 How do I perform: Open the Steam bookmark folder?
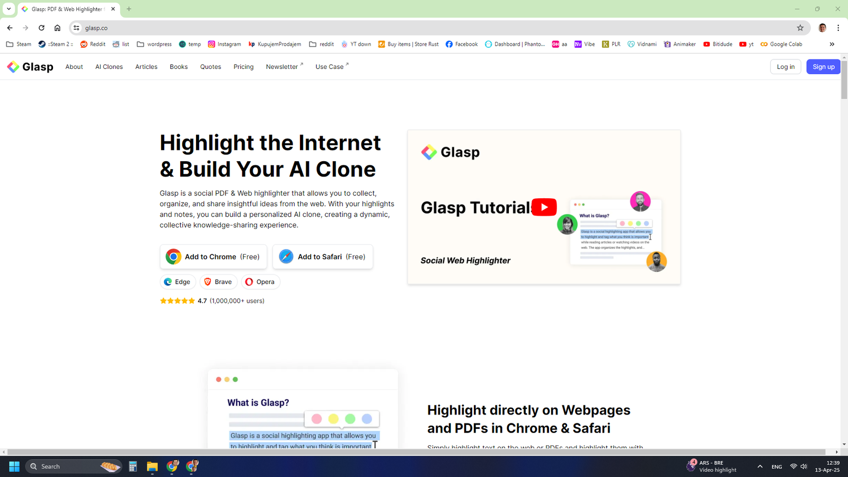coord(19,44)
